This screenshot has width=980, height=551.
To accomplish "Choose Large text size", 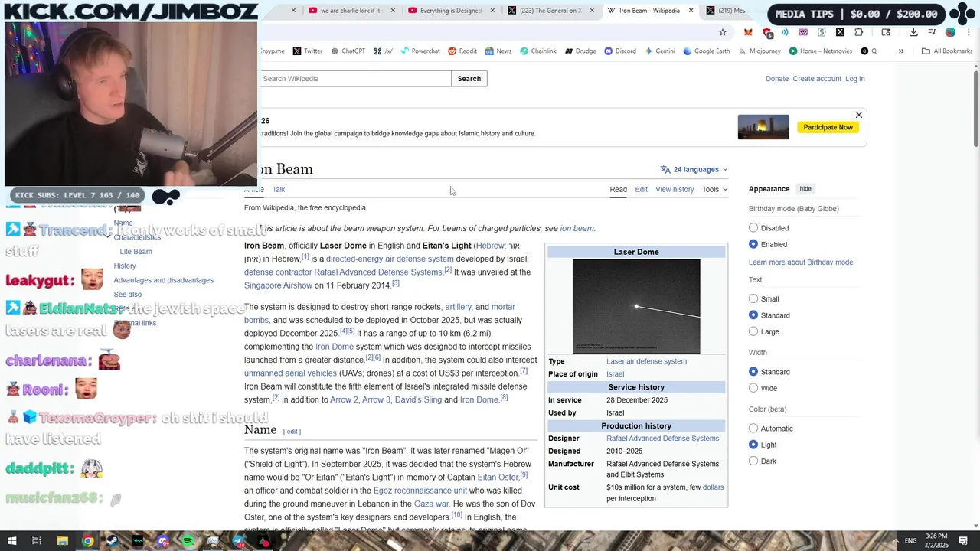I will coord(753,331).
